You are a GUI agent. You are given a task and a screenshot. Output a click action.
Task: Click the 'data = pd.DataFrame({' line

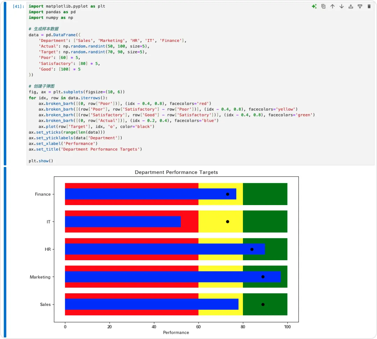(54, 35)
